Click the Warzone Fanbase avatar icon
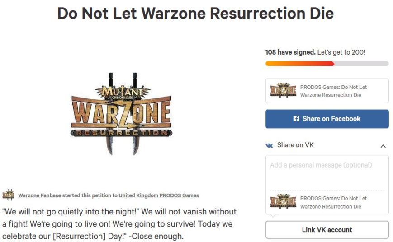This screenshot has width=393, height=242. point(9,195)
